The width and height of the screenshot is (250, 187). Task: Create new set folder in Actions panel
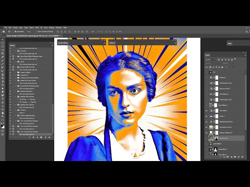[41, 137]
